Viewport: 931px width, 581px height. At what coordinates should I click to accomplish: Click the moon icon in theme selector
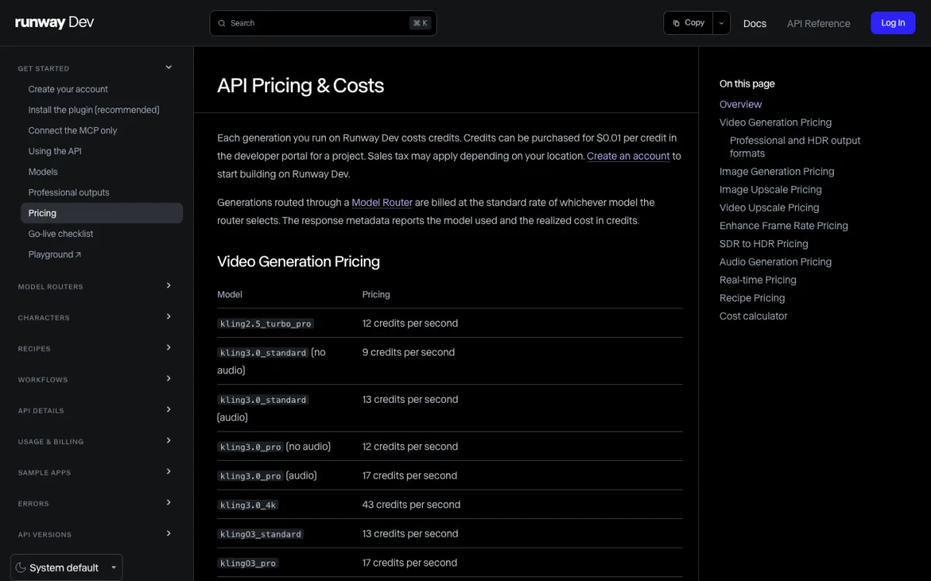pos(21,568)
